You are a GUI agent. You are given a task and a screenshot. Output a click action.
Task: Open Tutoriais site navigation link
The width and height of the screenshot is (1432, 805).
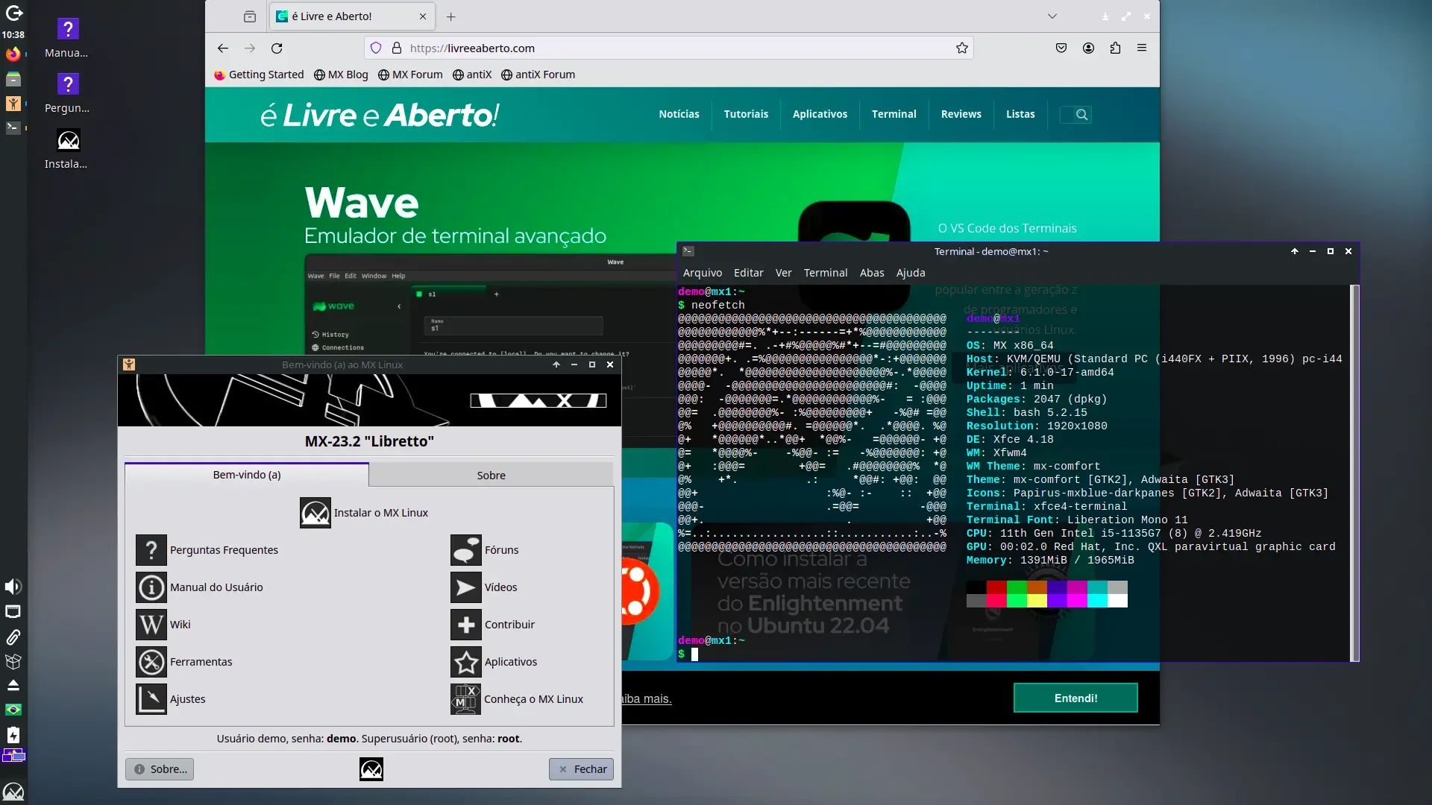[746, 114]
